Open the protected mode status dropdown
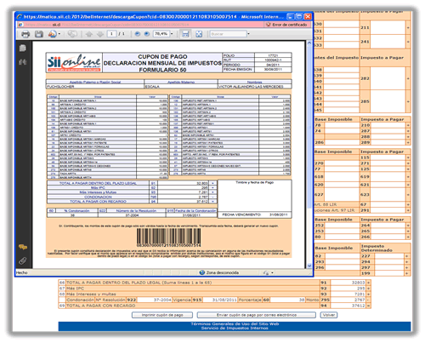Screen dimensions: 425x343 coord(272,273)
